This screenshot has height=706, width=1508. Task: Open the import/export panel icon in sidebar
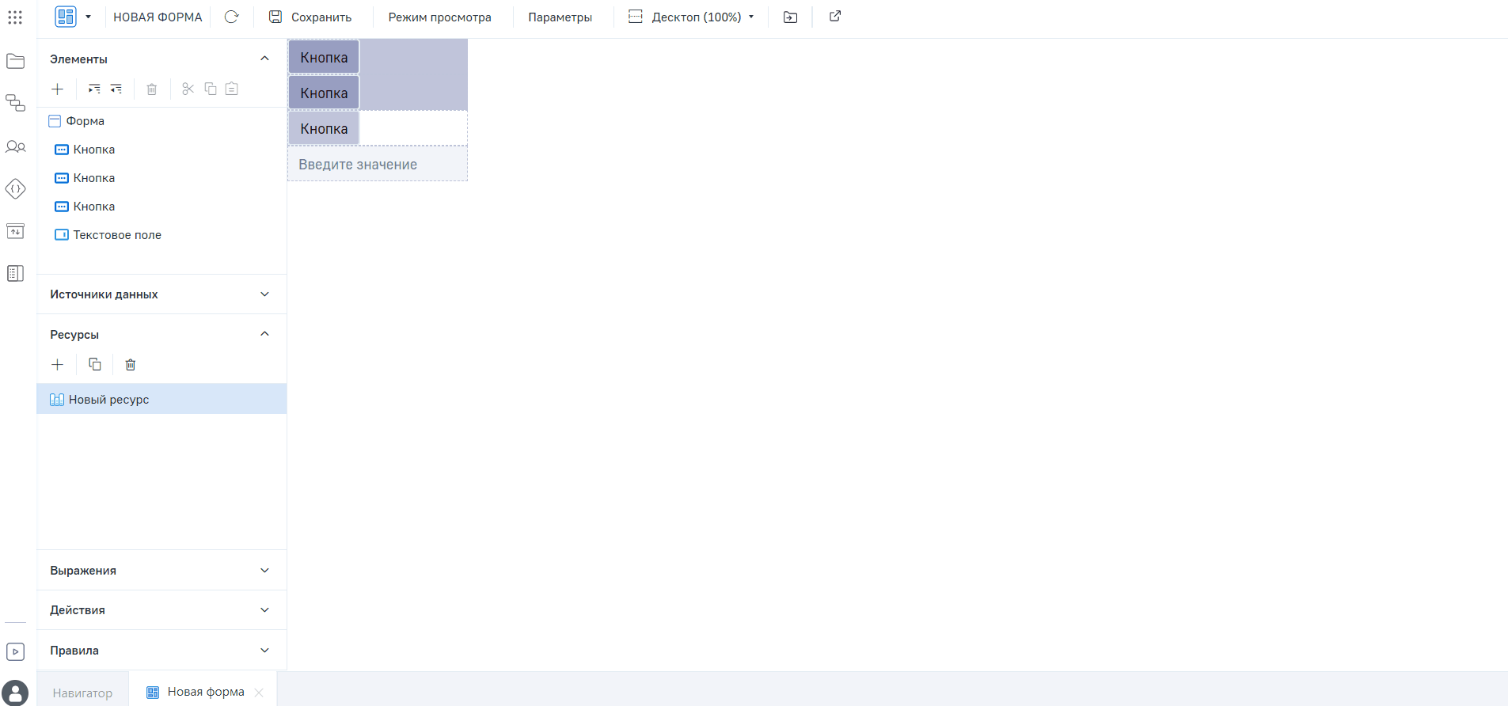[16, 231]
